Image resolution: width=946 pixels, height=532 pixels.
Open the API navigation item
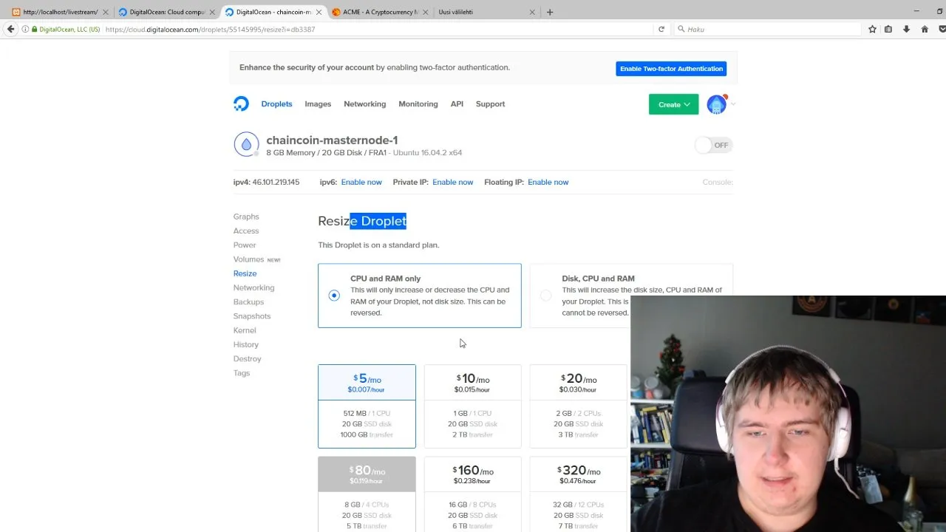pyautogui.click(x=457, y=104)
